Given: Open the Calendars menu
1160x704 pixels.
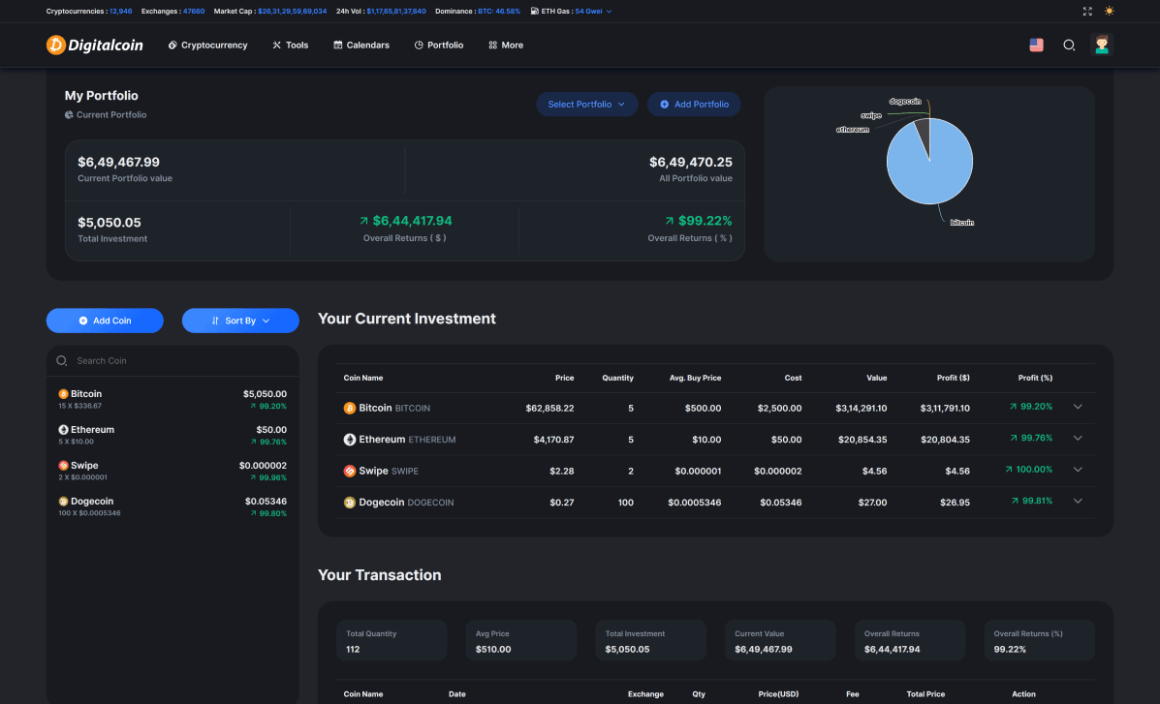Looking at the screenshot, I should click(361, 46).
